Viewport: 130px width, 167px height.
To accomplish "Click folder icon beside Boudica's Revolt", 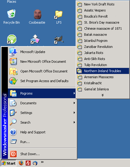I will [x=80, y=16].
